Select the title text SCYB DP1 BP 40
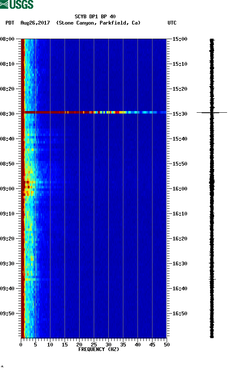Screen dimensions: 230x371 [95, 17]
